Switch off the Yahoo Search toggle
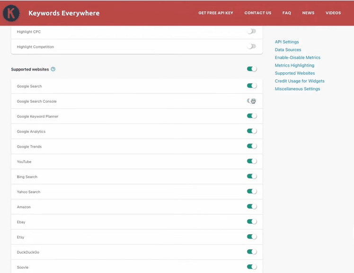The width and height of the screenshot is (354, 273). point(252,192)
